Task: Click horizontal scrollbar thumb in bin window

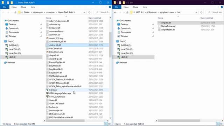Action: pyautogui.click(x=179, y=121)
